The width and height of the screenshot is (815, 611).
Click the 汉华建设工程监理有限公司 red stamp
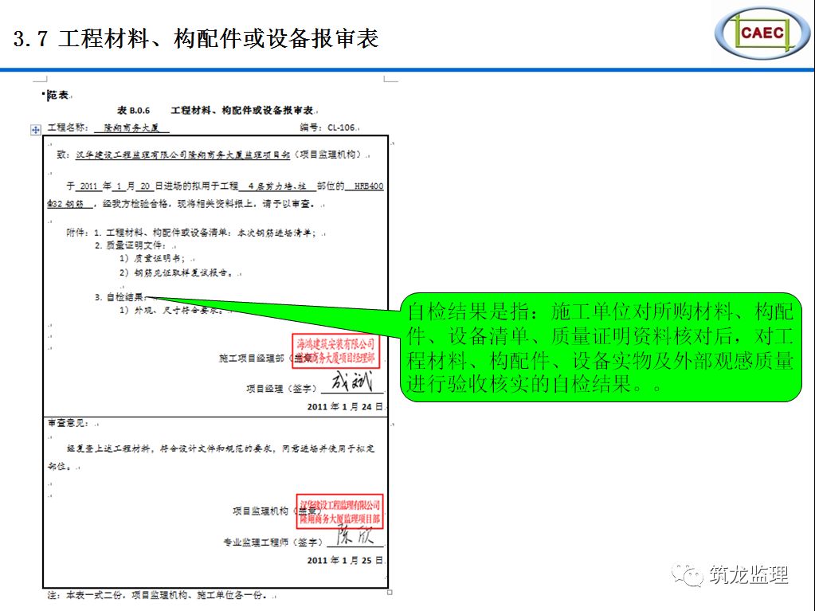[340, 511]
